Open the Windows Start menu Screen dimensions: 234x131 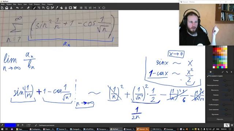(x=2, y=129)
